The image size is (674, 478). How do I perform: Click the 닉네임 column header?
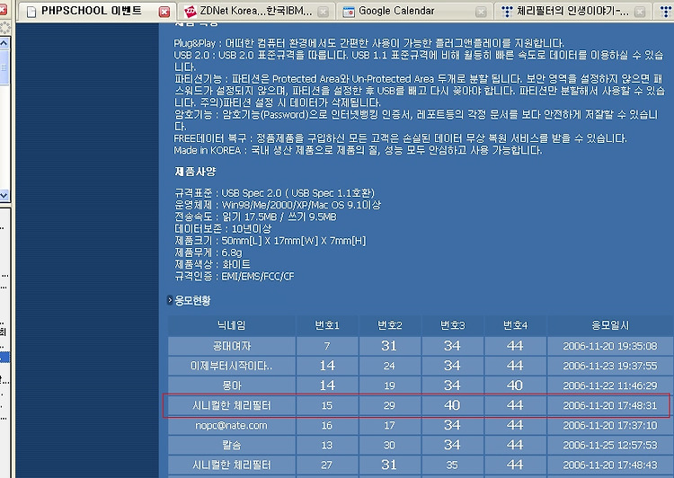pyautogui.click(x=231, y=325)
